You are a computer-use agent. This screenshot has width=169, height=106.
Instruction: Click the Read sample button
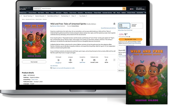click(34, 62)
